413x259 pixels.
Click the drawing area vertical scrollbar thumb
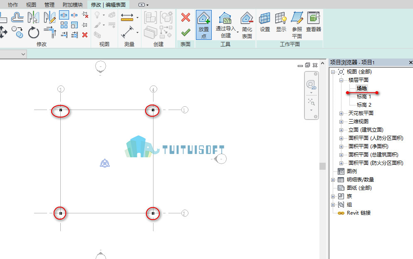point(322,166)
